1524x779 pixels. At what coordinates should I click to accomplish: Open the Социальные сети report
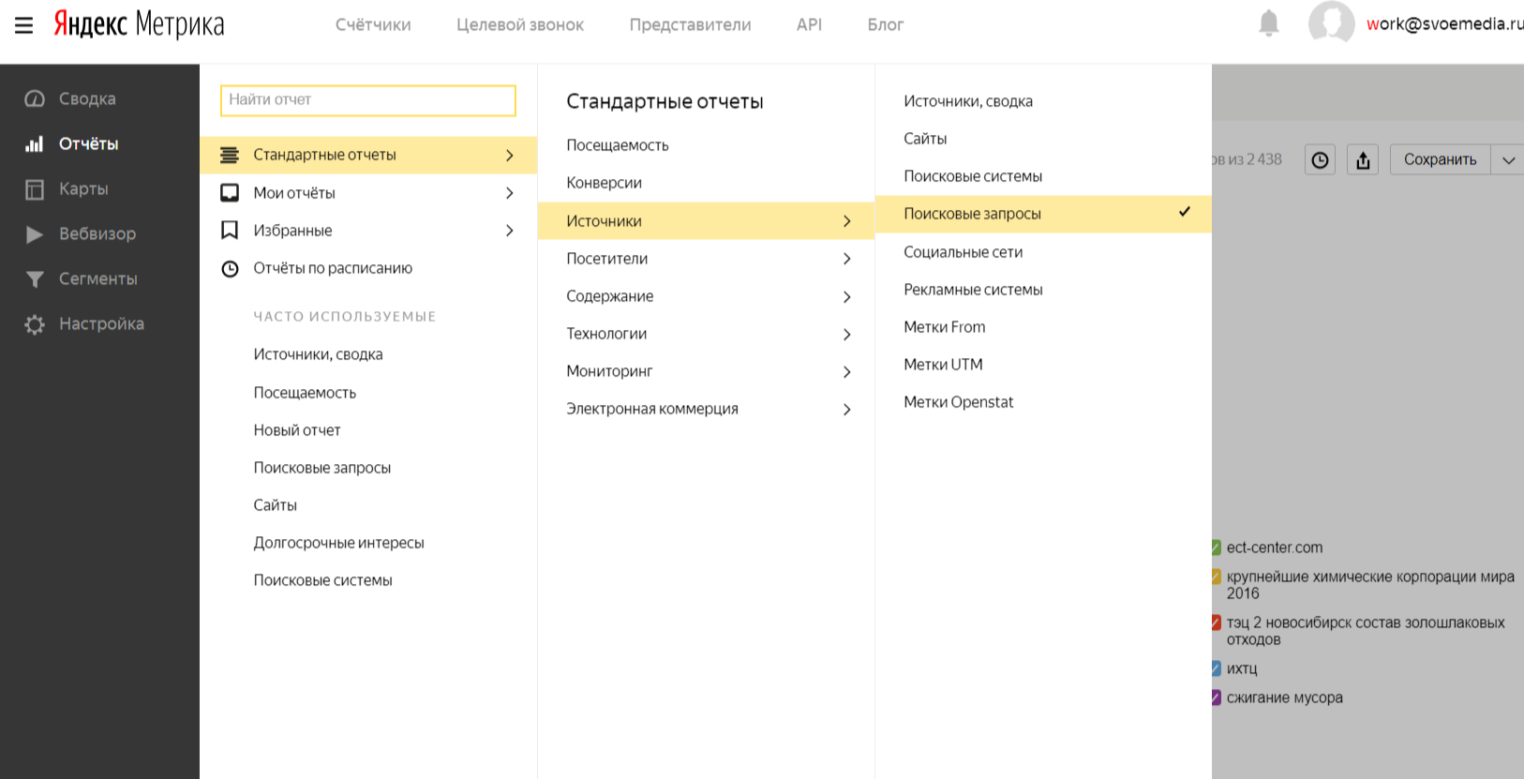click(x=964, y=252)
